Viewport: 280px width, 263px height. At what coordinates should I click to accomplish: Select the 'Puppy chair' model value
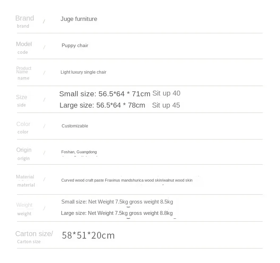click(75, 45)
